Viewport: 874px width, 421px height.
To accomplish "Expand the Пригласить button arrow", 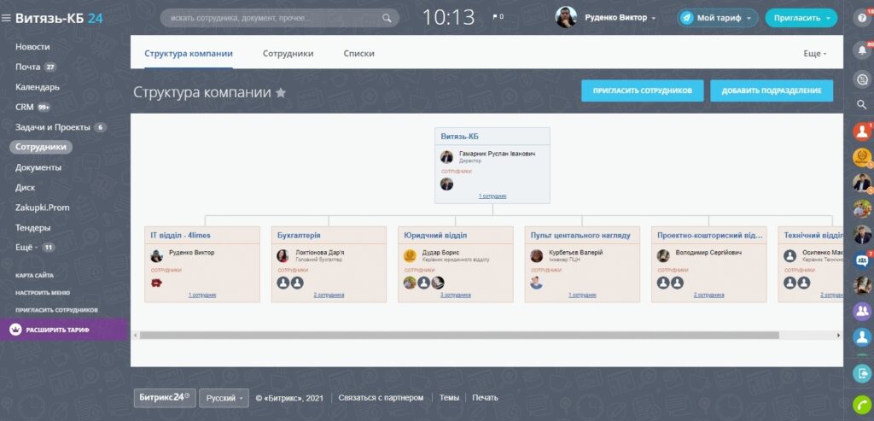I will (828, 19).
